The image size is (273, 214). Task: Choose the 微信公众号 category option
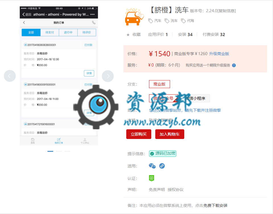point(163,98)
